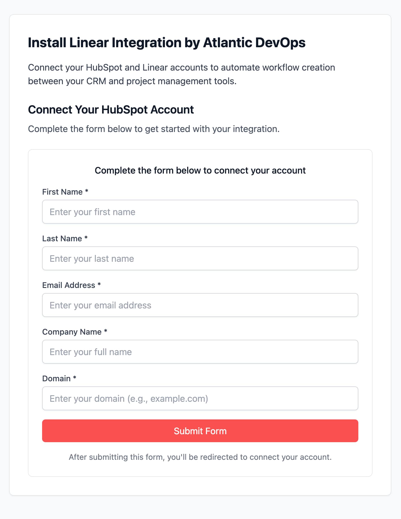
Task: Click the Company Name label
Action: [x=75, y=332]
